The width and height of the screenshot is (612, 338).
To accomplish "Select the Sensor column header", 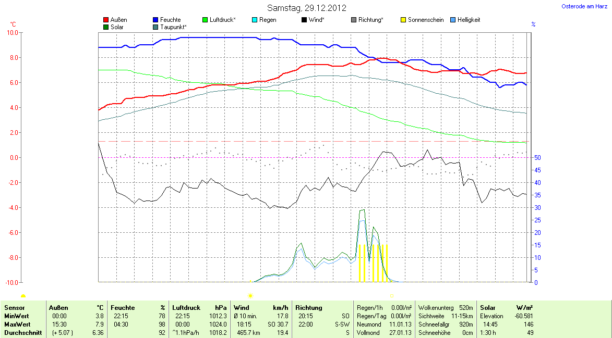I will 15,308.
